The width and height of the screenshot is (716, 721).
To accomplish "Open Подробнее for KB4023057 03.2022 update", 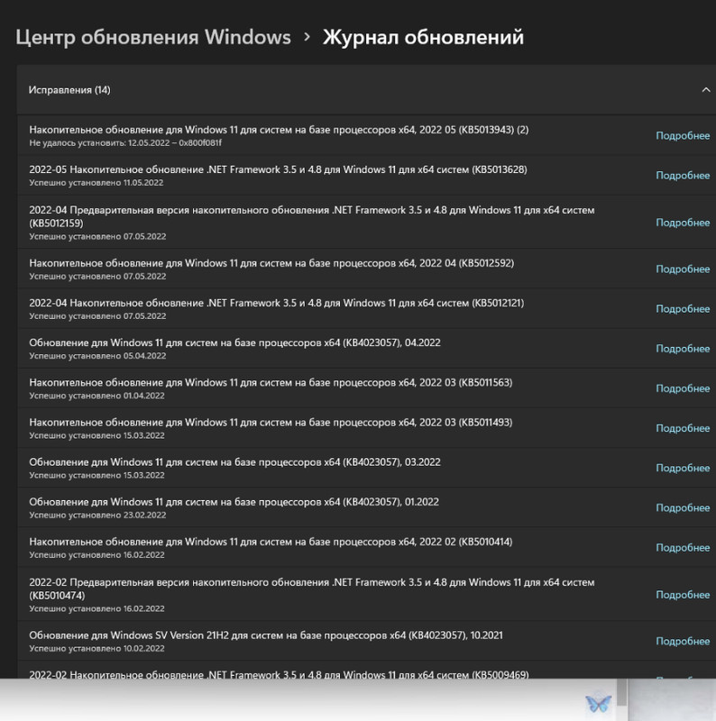I will (683, 468).
